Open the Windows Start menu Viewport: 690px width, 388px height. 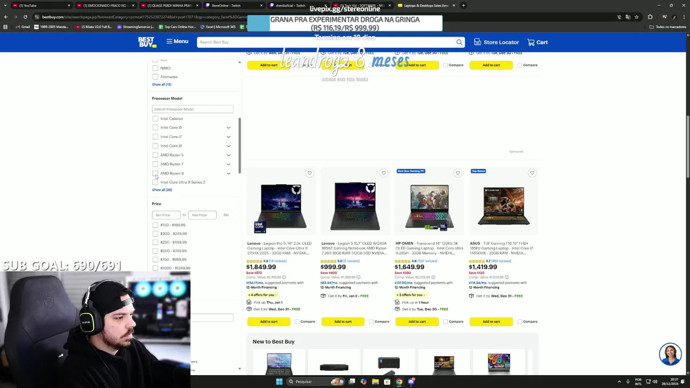pyautogui.click(x=279, y=382)
